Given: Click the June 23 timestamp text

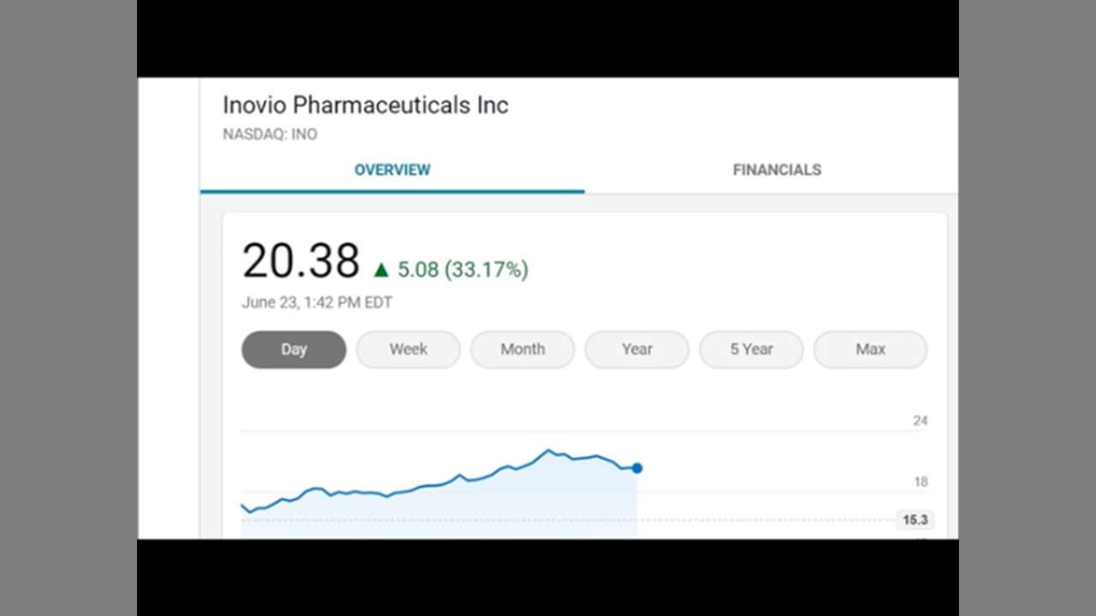Looking at the screenshot, I should 317,302.
